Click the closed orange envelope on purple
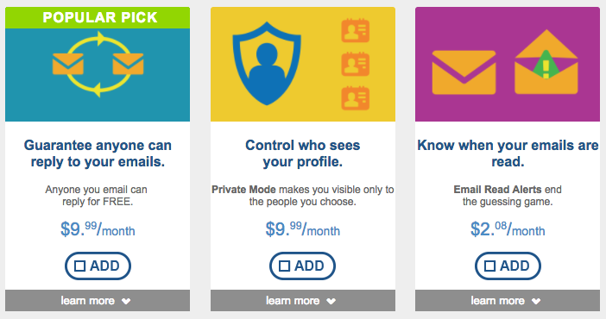Screen dimensions: 606x319 coord(464,72)
